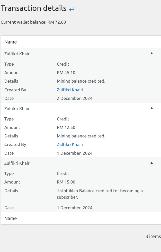Screen dimensions: 161x252
Task: Click the back arrow beside Transaction details
Action: [72, 9]
